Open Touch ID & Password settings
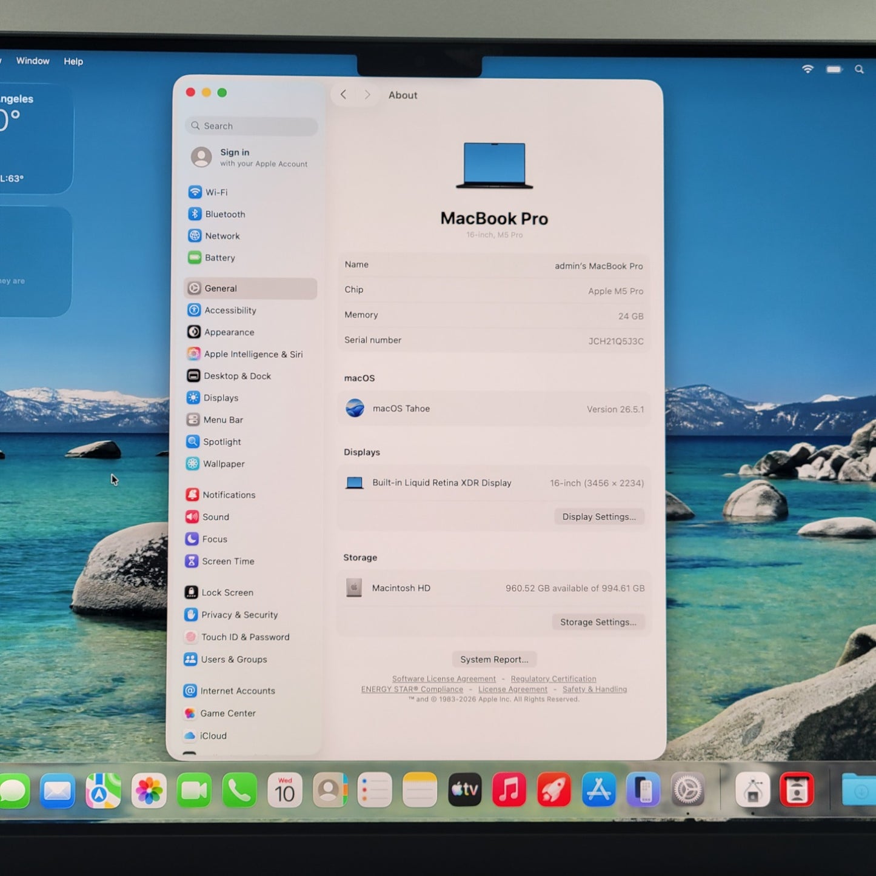 pyautogui.click(x=249, y=637)
